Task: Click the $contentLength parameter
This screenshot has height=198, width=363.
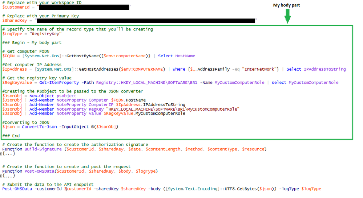Action: 163,149
